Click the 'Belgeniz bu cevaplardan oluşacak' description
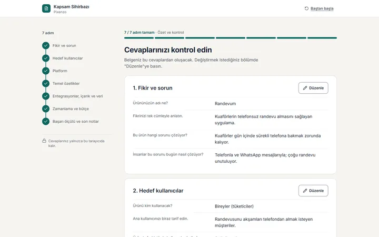The width and height of the screenshot is (379, 237). [191, 63]
